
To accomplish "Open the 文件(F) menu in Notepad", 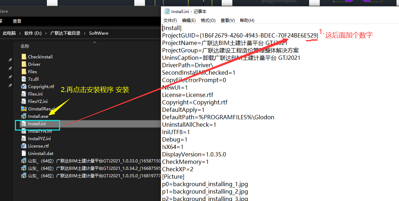I will click(170, 21).
